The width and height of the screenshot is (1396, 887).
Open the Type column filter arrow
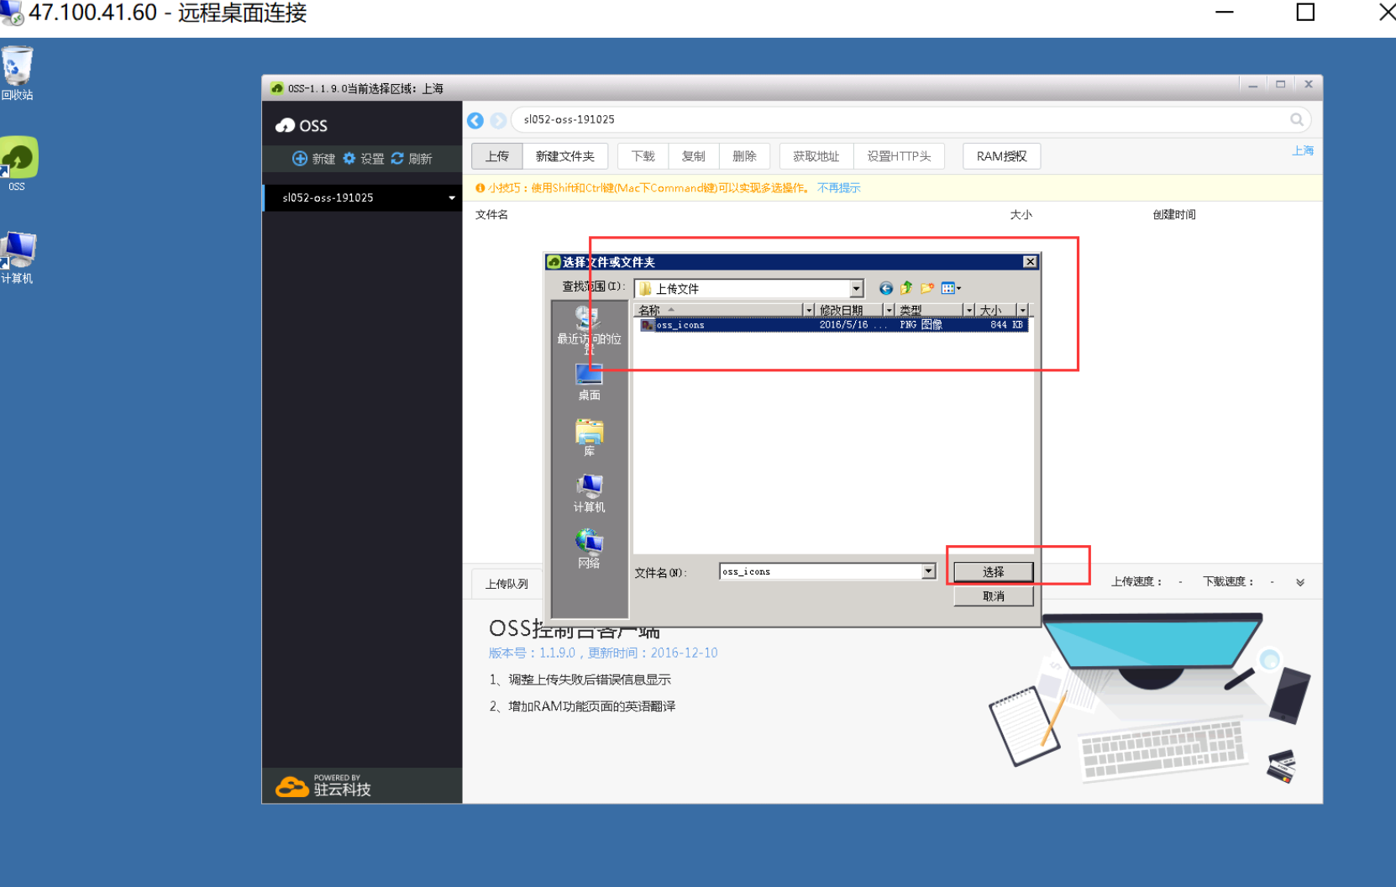pos(968,310)
